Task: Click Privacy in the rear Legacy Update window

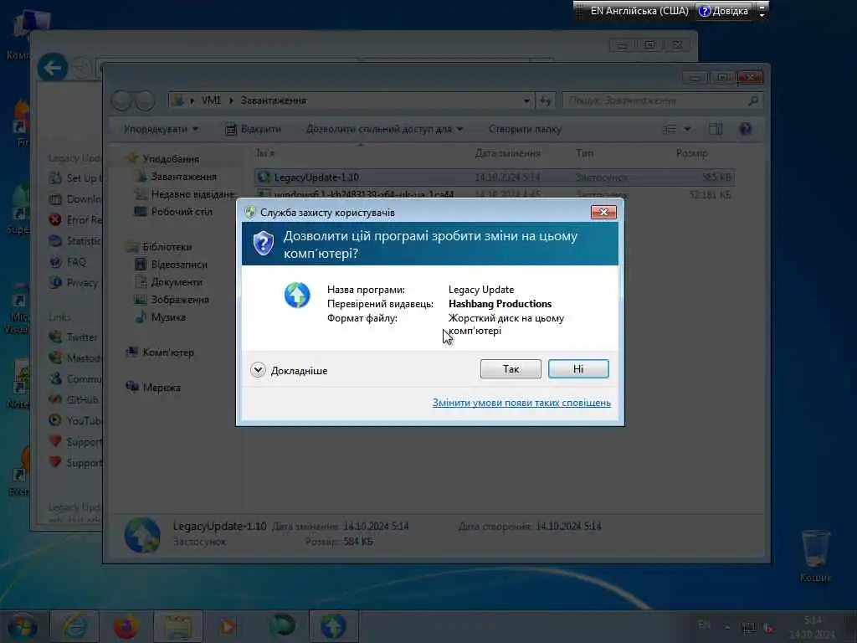Action: pos(82,283)
